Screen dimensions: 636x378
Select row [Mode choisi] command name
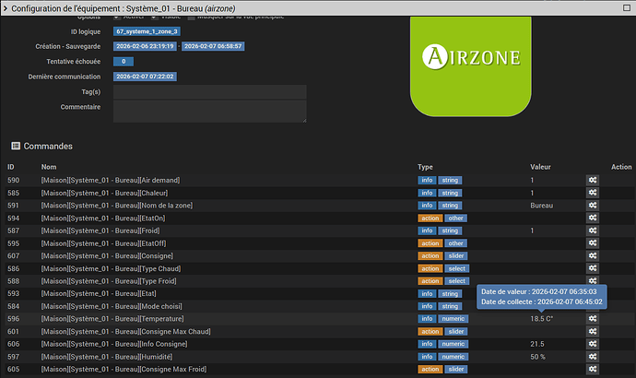pyautogui.click(x=112, y=306)
